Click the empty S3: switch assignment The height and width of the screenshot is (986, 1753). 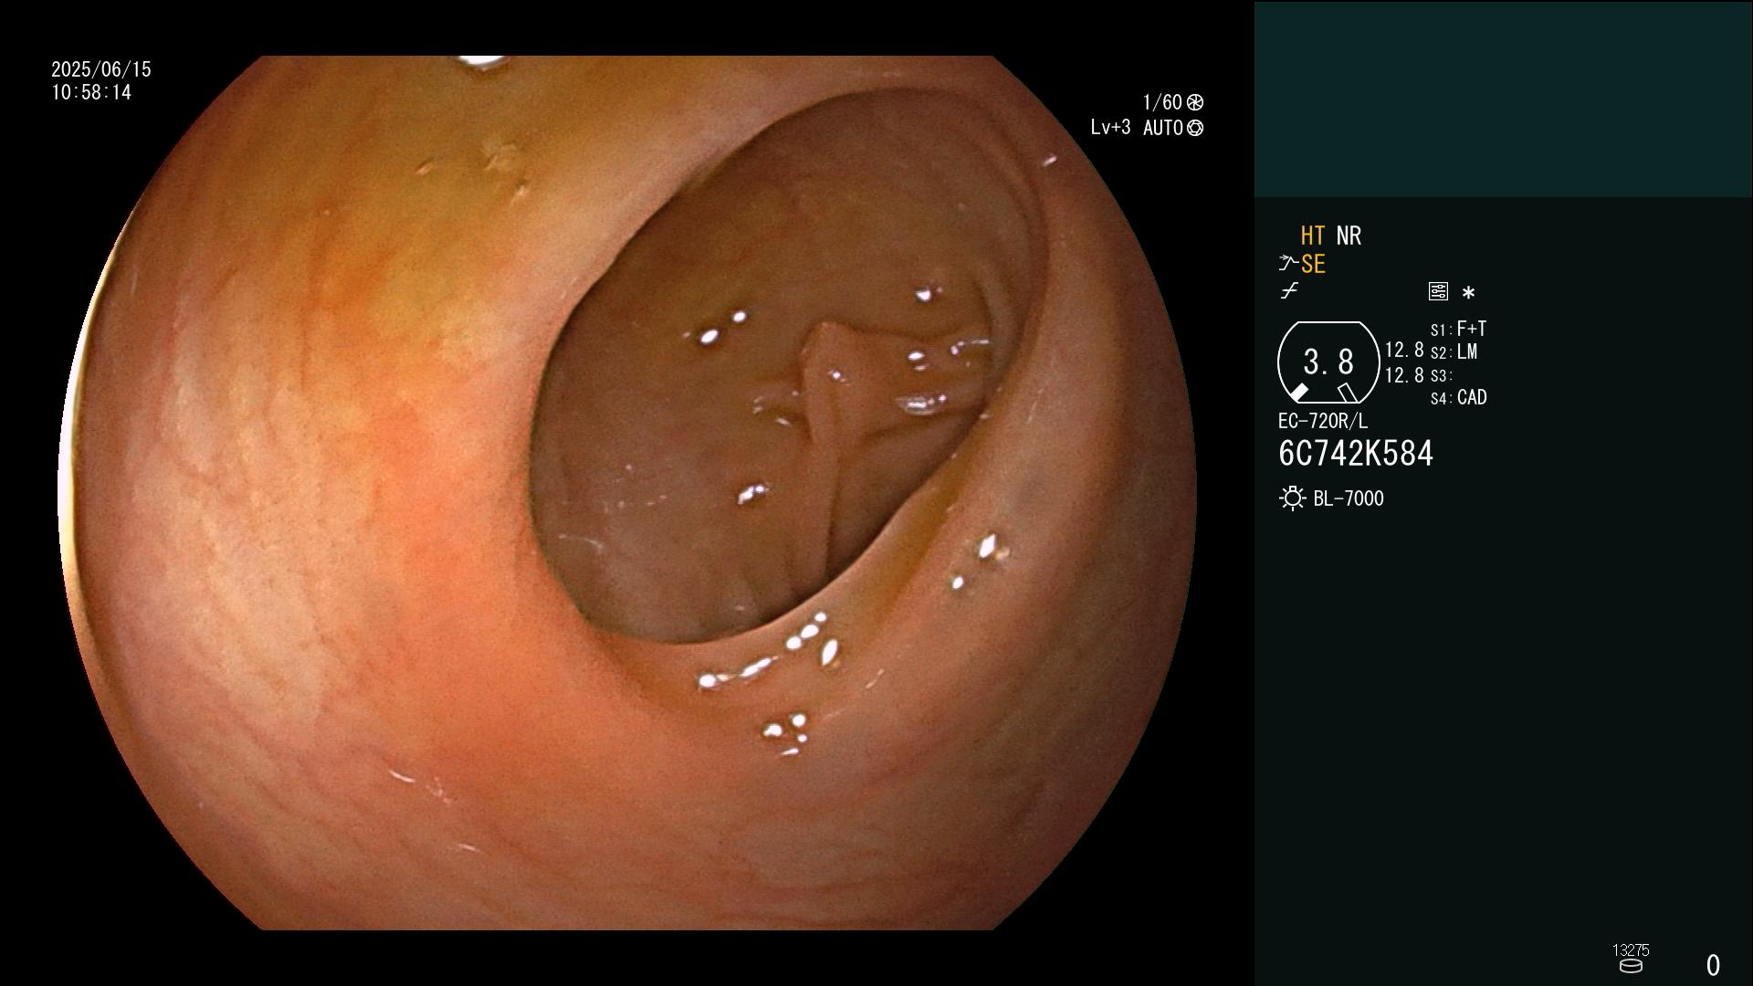click(x=1441, y=375)
